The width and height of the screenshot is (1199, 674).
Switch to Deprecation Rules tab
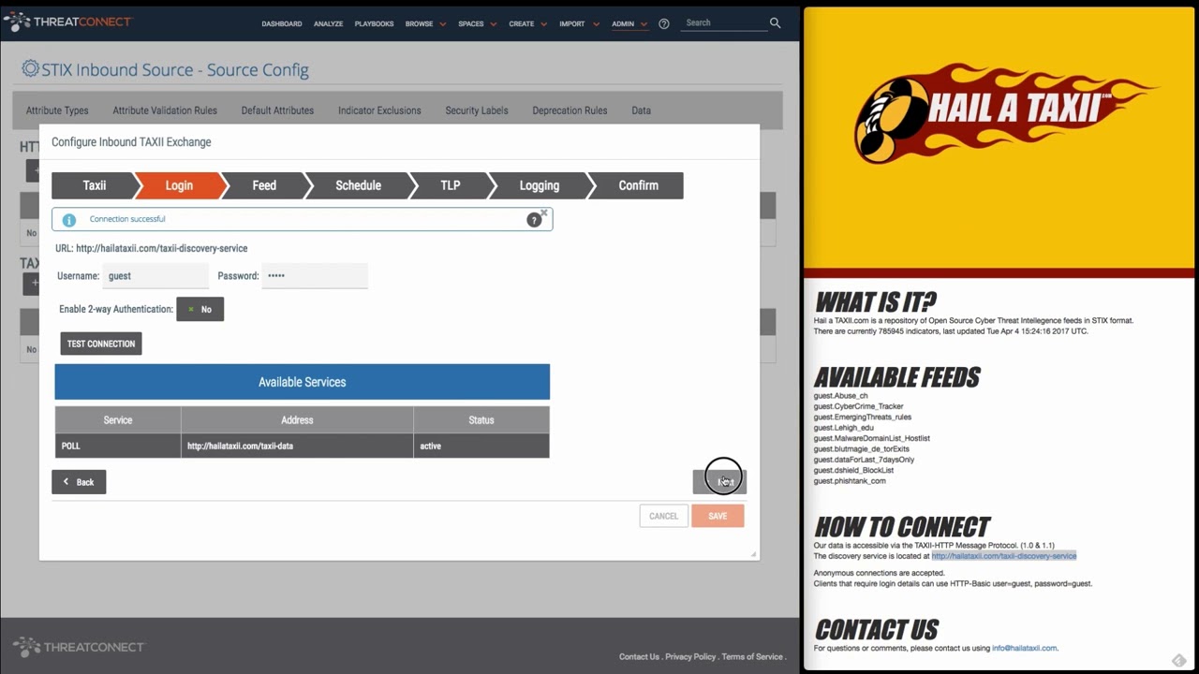[x=570, y=110]
